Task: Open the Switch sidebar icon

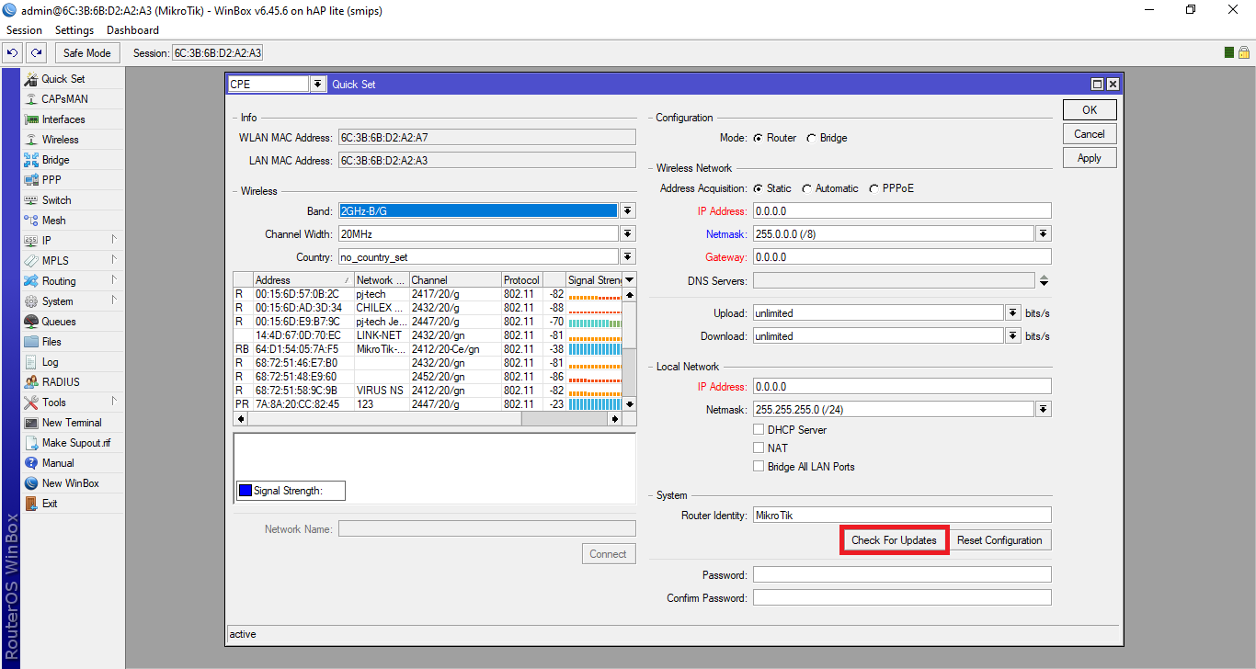Action: [x=32, y=200]
